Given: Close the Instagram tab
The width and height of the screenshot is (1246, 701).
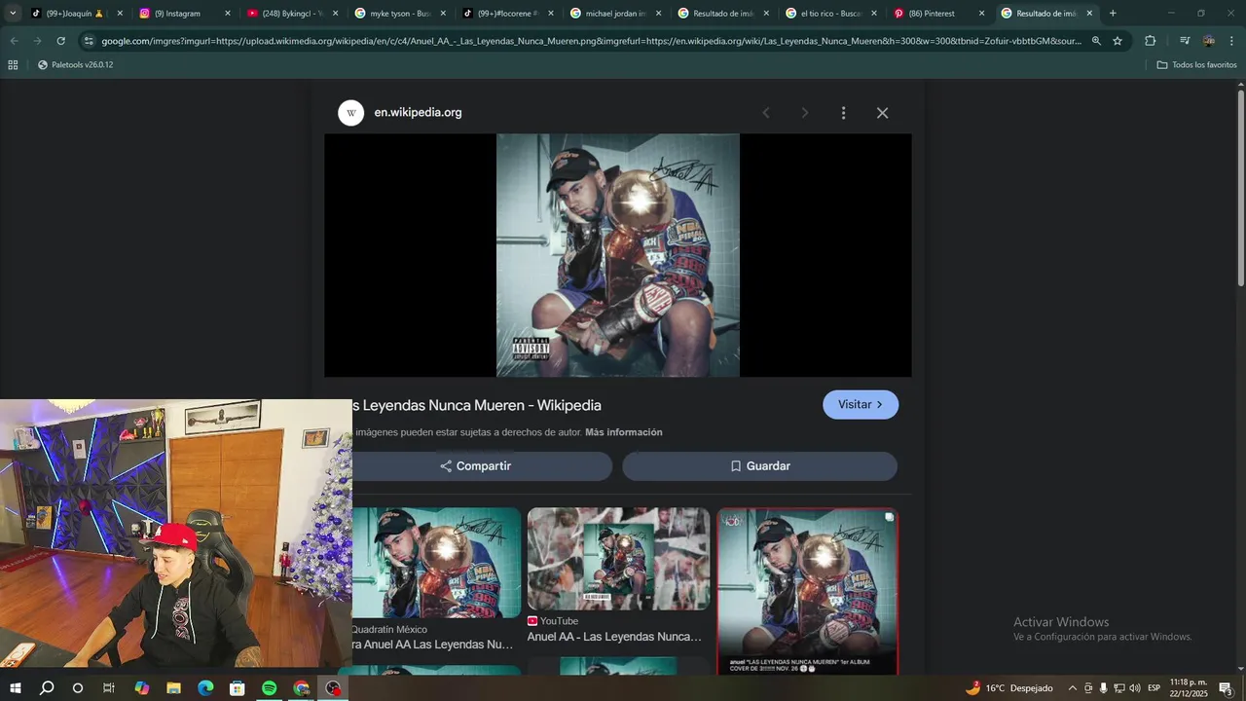Looking at the screenshot, I should tap(228, 14).
